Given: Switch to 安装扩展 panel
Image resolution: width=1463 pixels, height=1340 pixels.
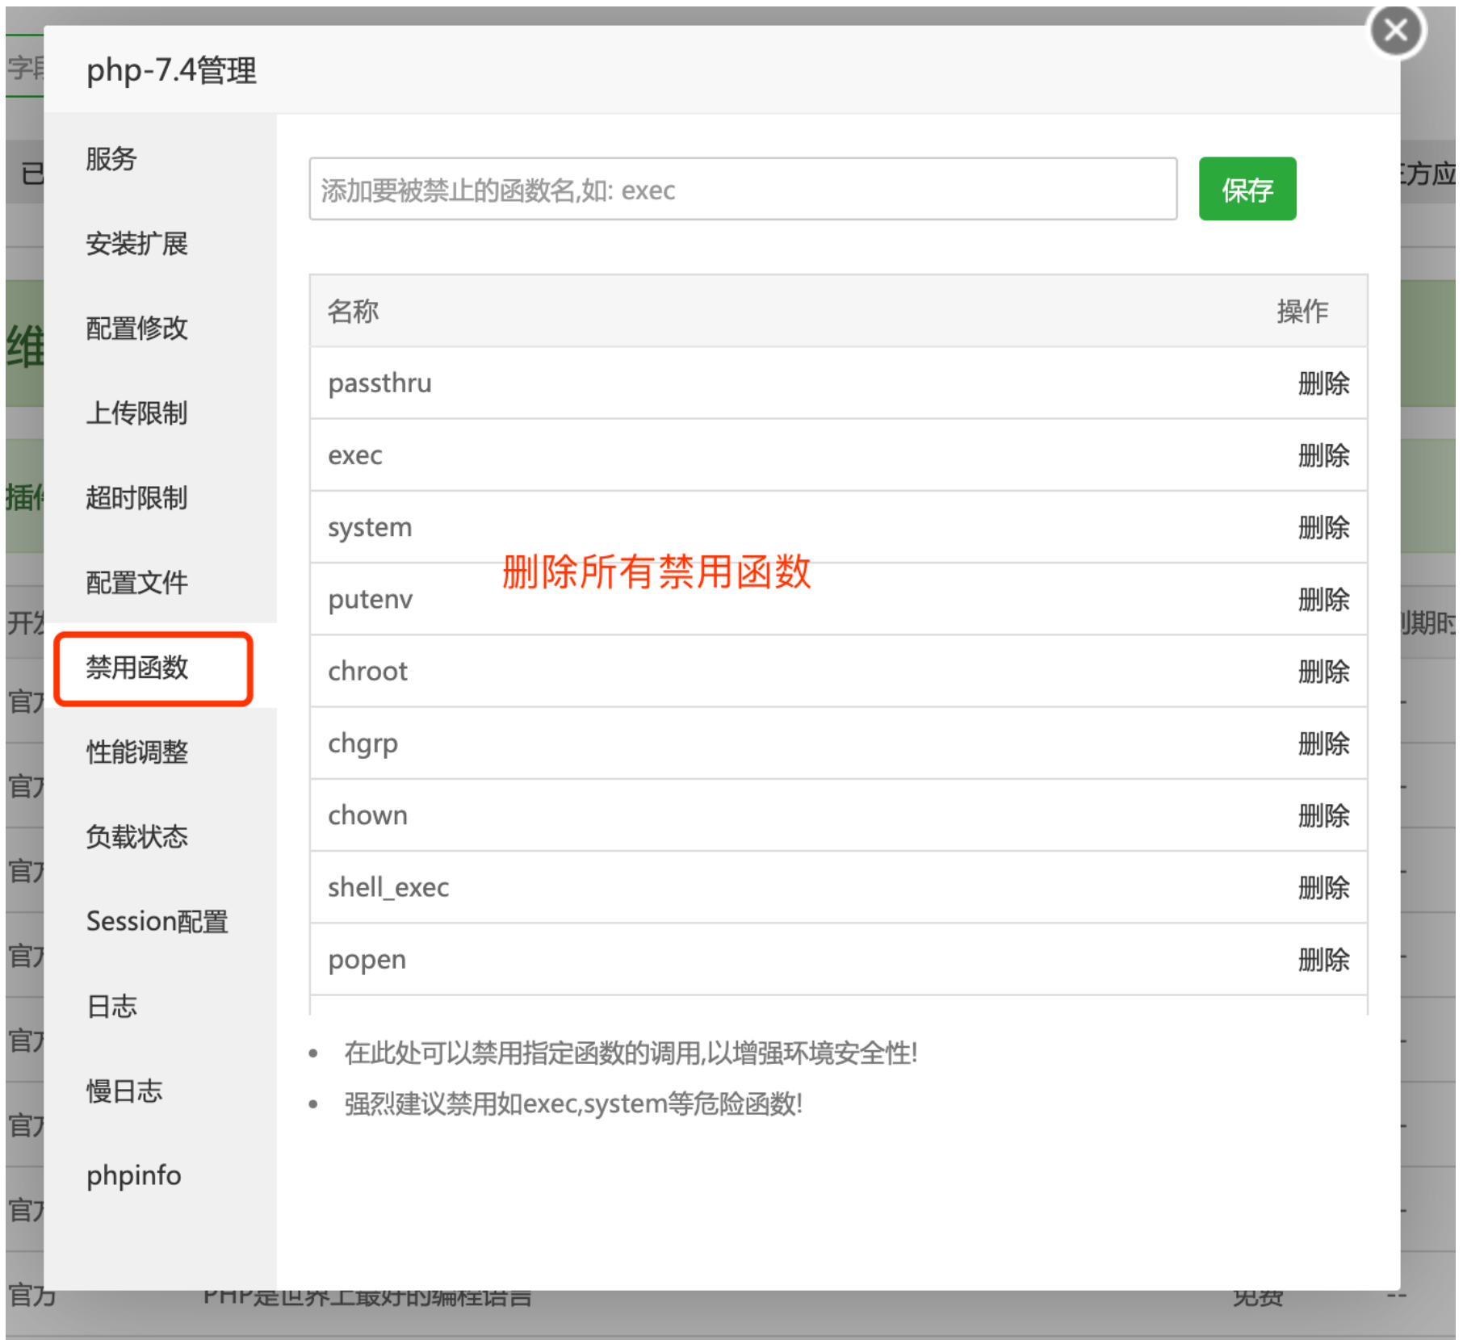Looking at the screenshot, I should click(136, 245).
